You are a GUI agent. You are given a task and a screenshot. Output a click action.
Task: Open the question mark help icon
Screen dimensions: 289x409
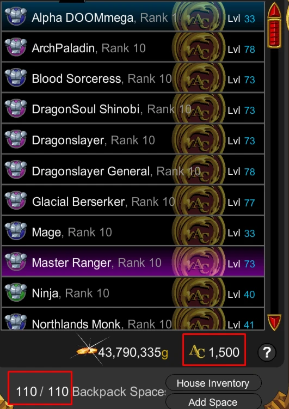pyautogui.click(x=267, y=353)
